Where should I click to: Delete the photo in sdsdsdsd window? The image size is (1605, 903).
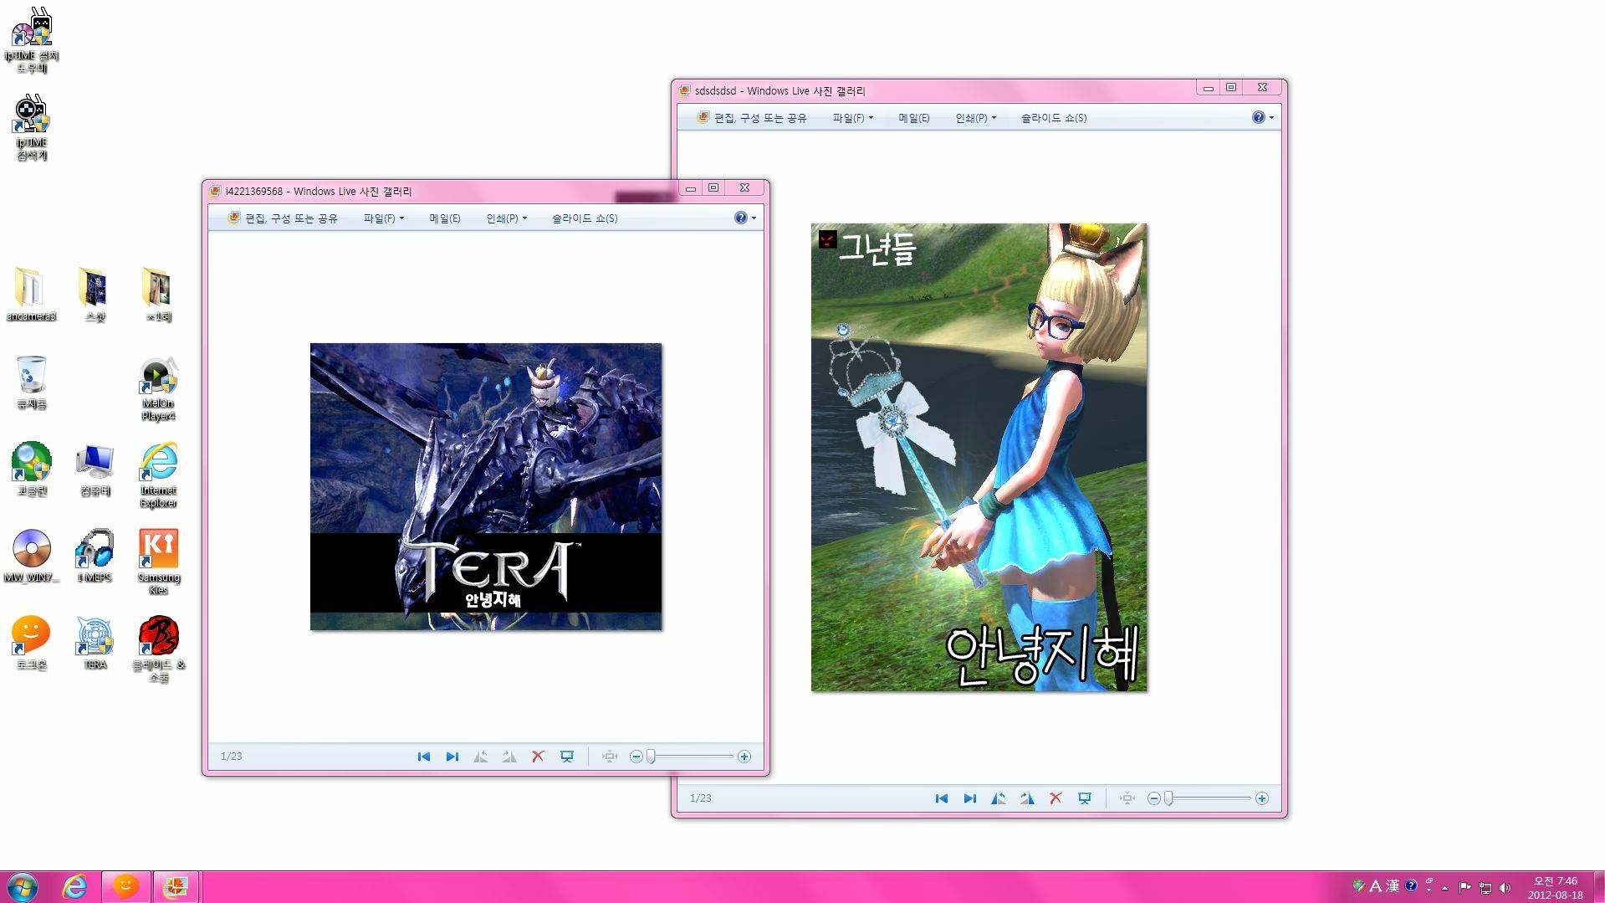point(1056,798)
